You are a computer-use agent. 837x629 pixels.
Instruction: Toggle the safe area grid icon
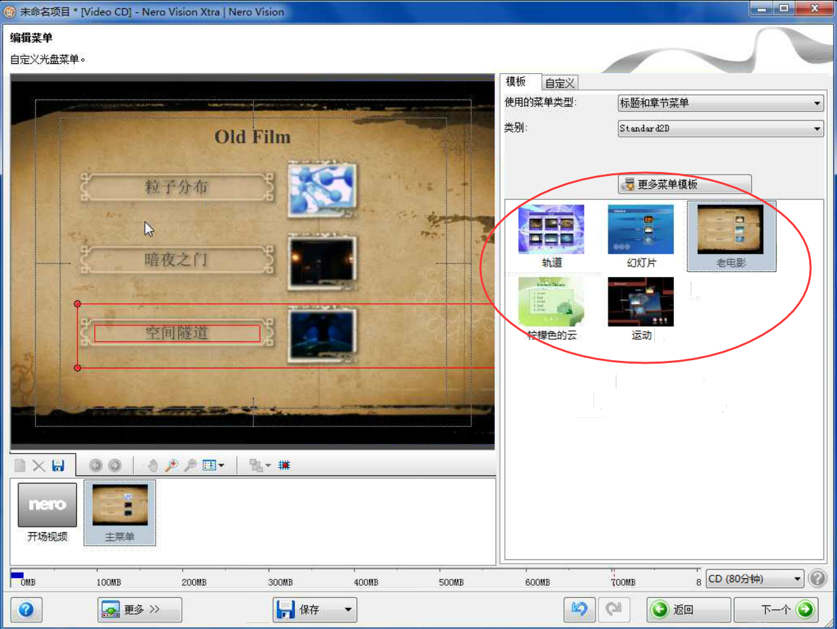click(284, 465)
